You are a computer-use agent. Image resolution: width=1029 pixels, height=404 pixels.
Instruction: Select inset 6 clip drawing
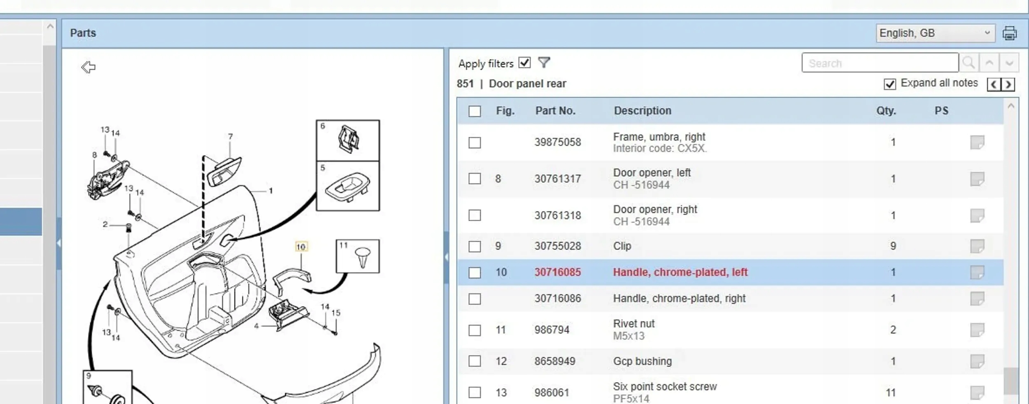pyautogui.click(x=348, y=141)
